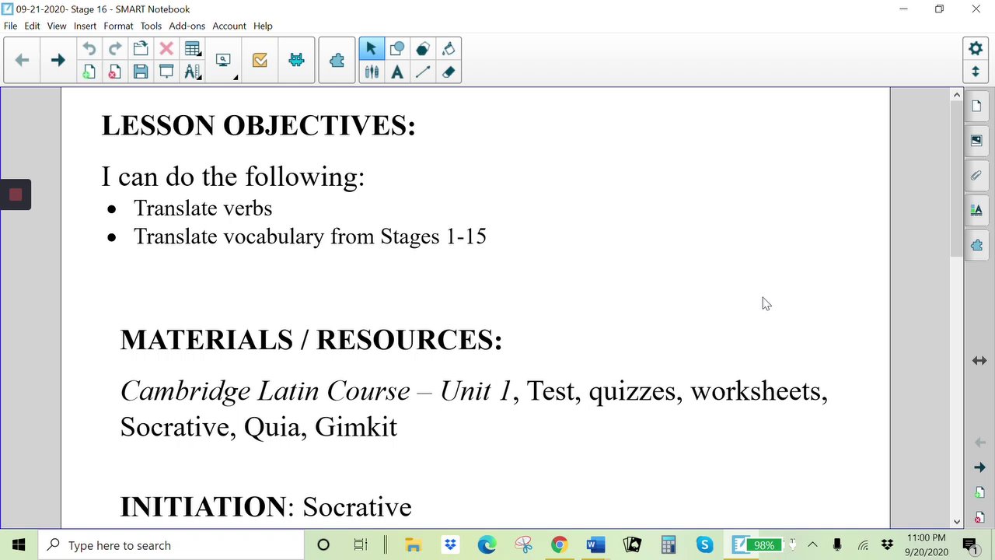This screenshot has width=995, height=560.
Task: Show the screen shade
Action: tap(166, 72)
